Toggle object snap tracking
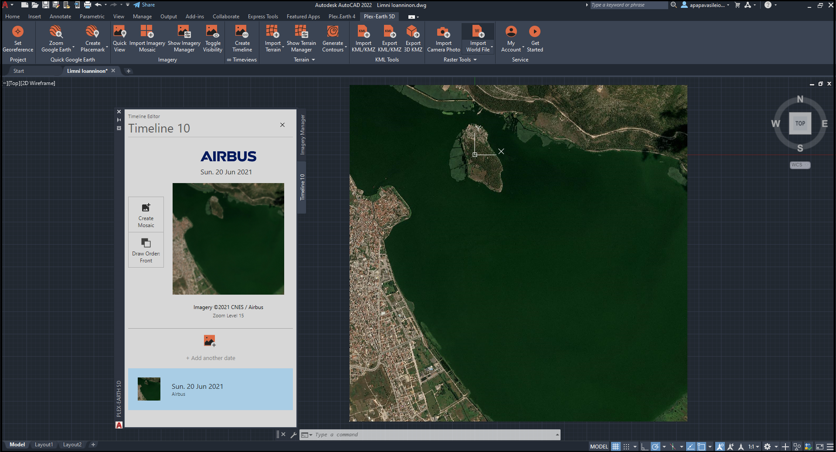This screenshot has height=452, width=836. 691,446
